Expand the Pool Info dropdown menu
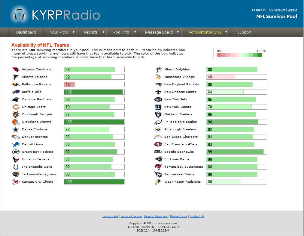The image size is (304, 236). 135,32
